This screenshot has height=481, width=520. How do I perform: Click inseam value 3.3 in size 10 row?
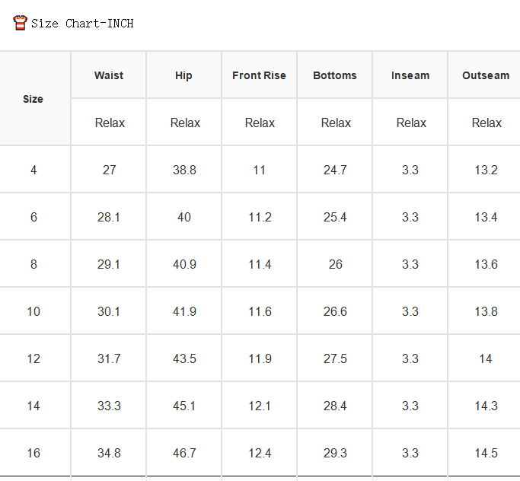click(410, 311)
